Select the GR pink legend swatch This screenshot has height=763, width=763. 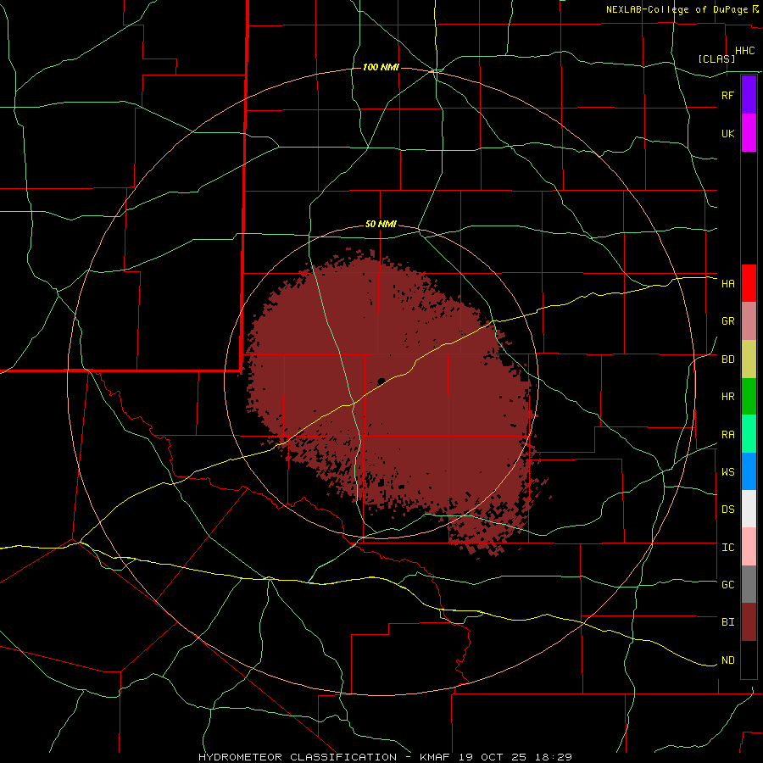[749, 321]
